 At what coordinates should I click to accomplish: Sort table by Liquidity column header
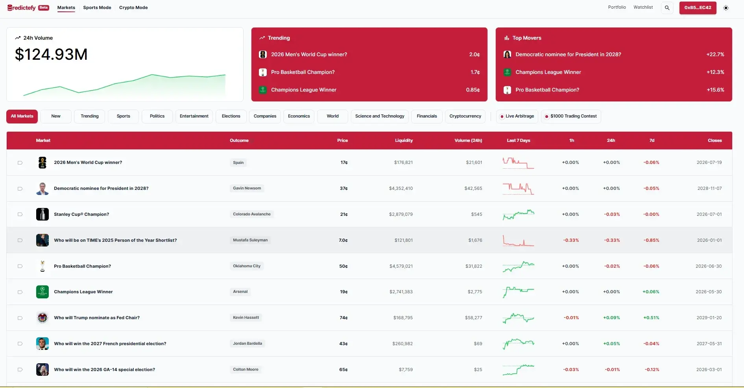click(x=404, y=140)
